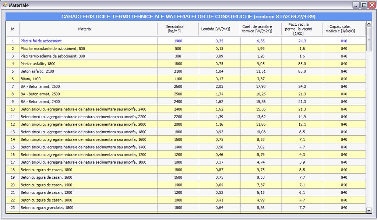Select 'Beton simplu ... sau amorfa, 1800'

(186, 132)
